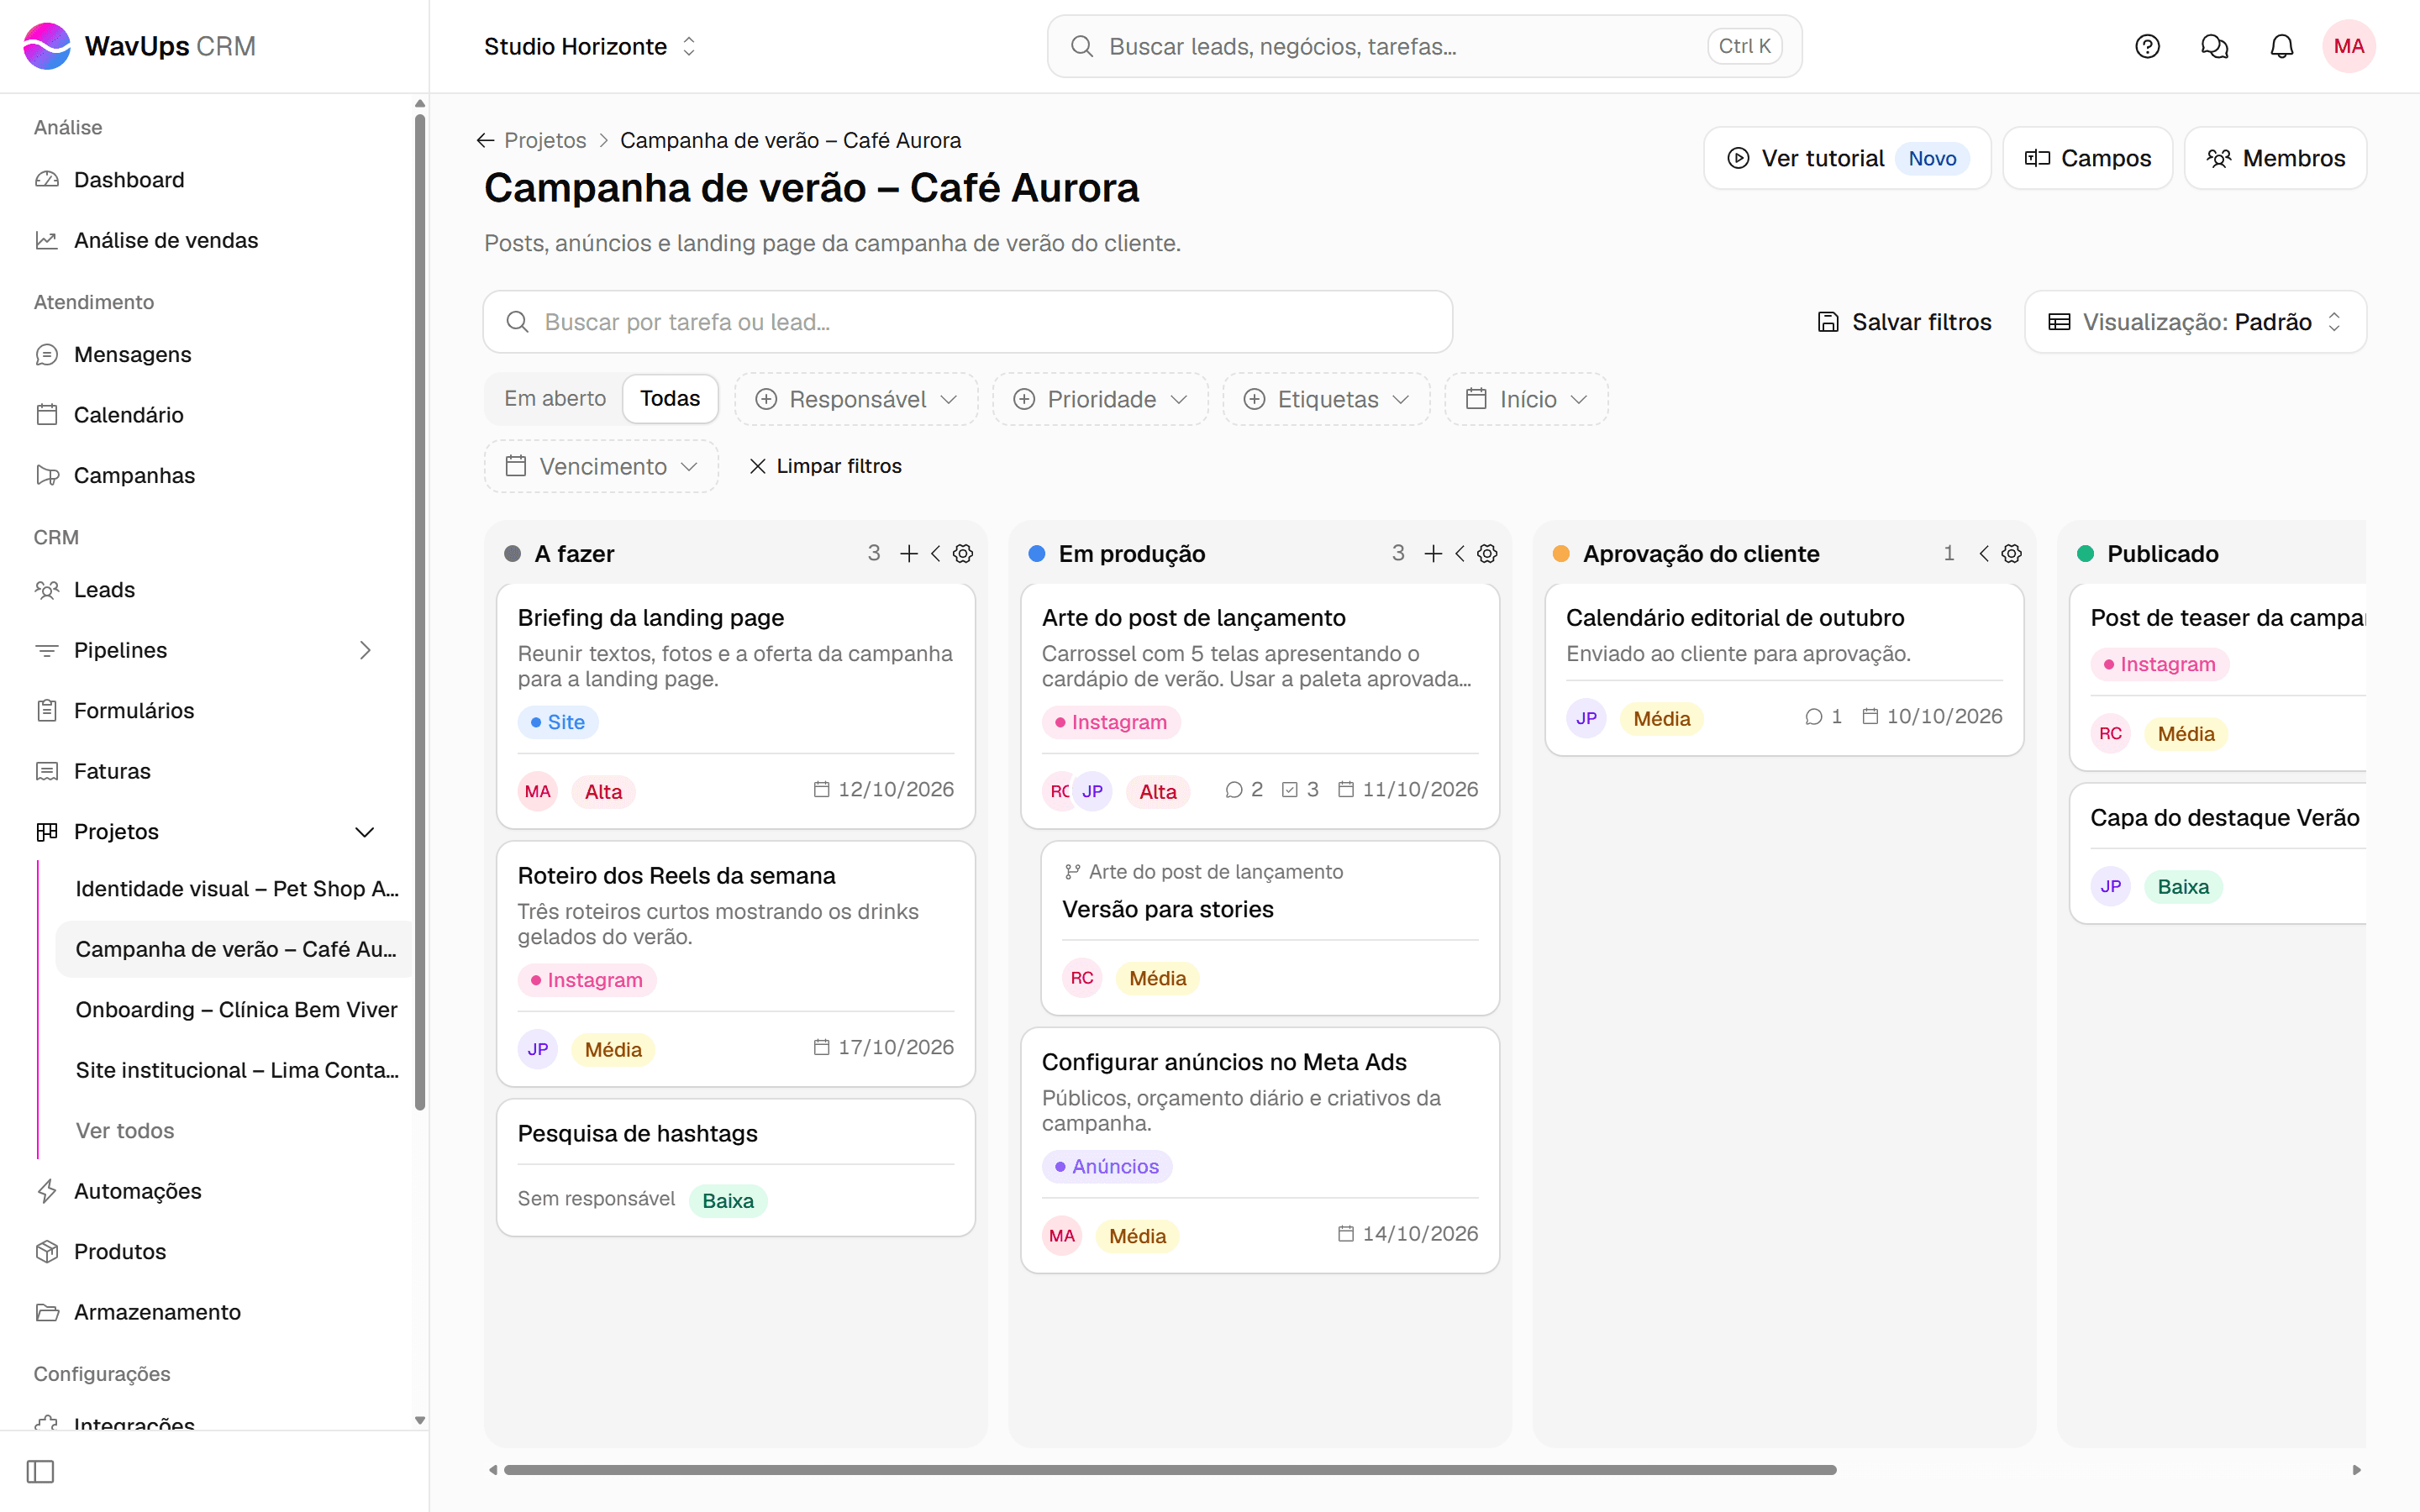
Task: Collapse the Projetos sidebar section
Action: tap(365, 832)
